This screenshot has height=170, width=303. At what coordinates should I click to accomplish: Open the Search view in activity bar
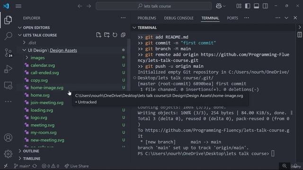[x=8, y=36]
